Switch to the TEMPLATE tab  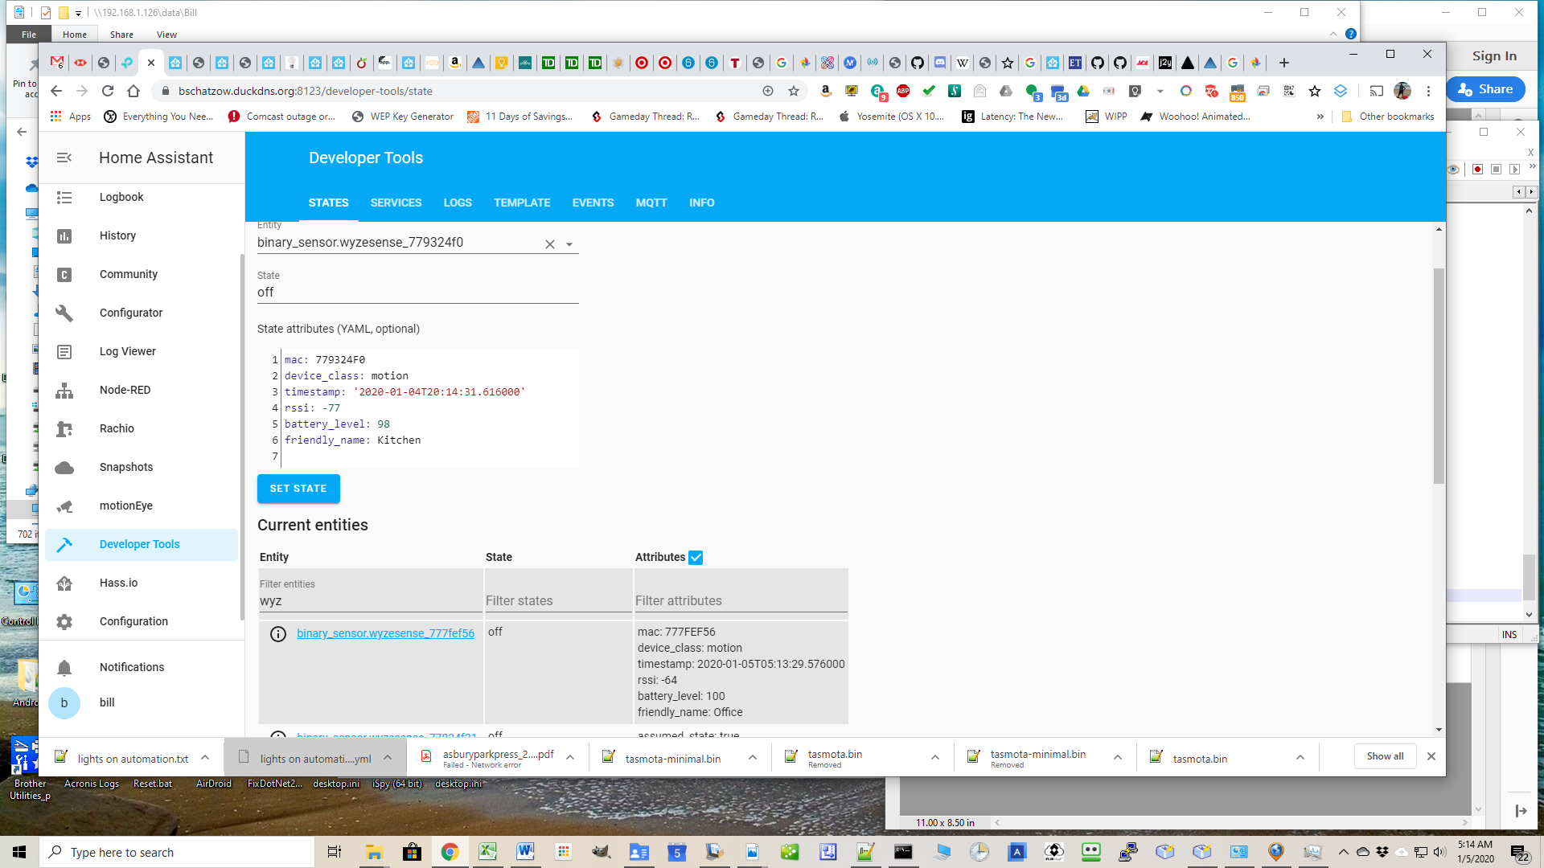522,203
